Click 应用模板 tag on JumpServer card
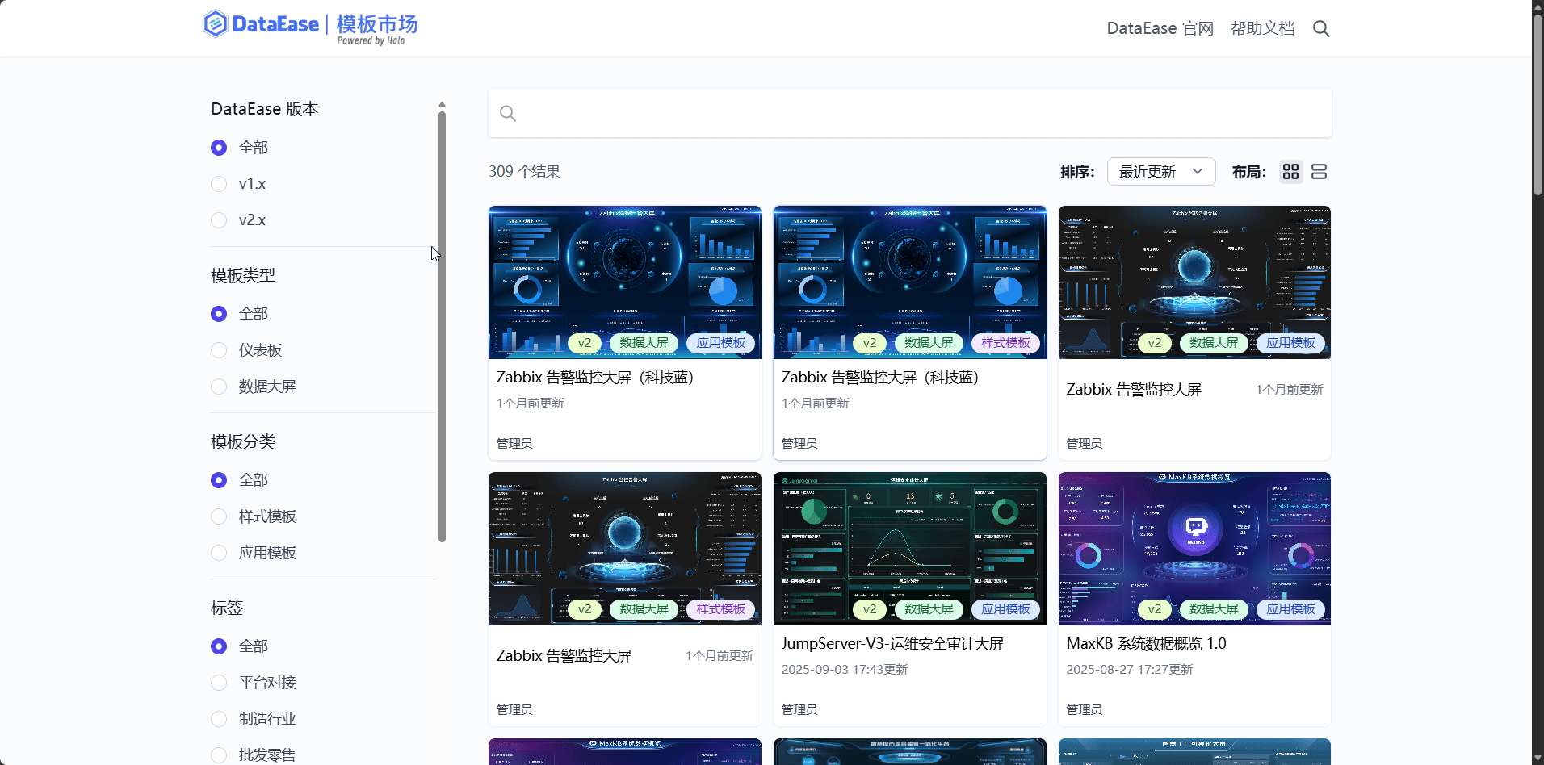The image size is (1544, 765). pos(1005,609)
